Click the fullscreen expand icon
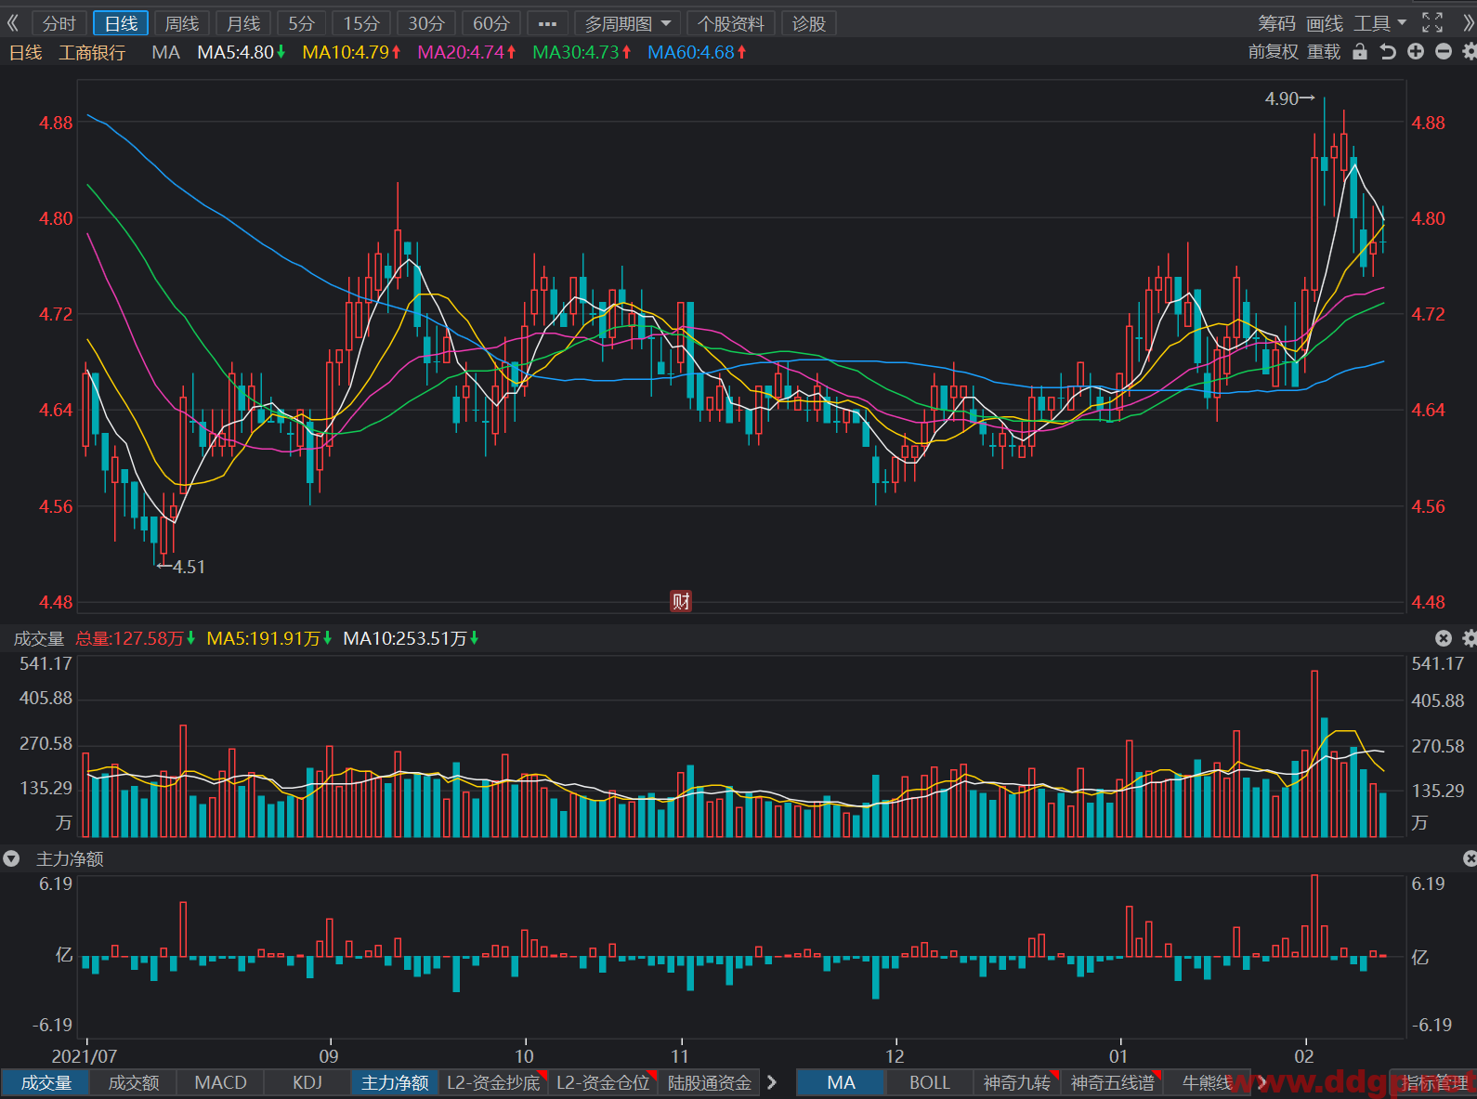 (1432, 23)
